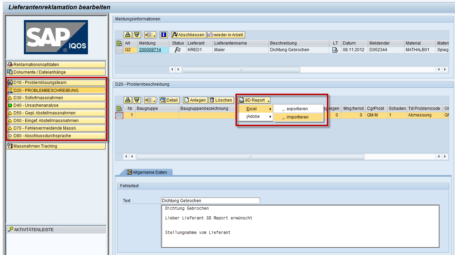Select the Q2 row selector in Meldungsinformationen
The width and height of the screenshot is (455, 255).
(x=119, y=50)
